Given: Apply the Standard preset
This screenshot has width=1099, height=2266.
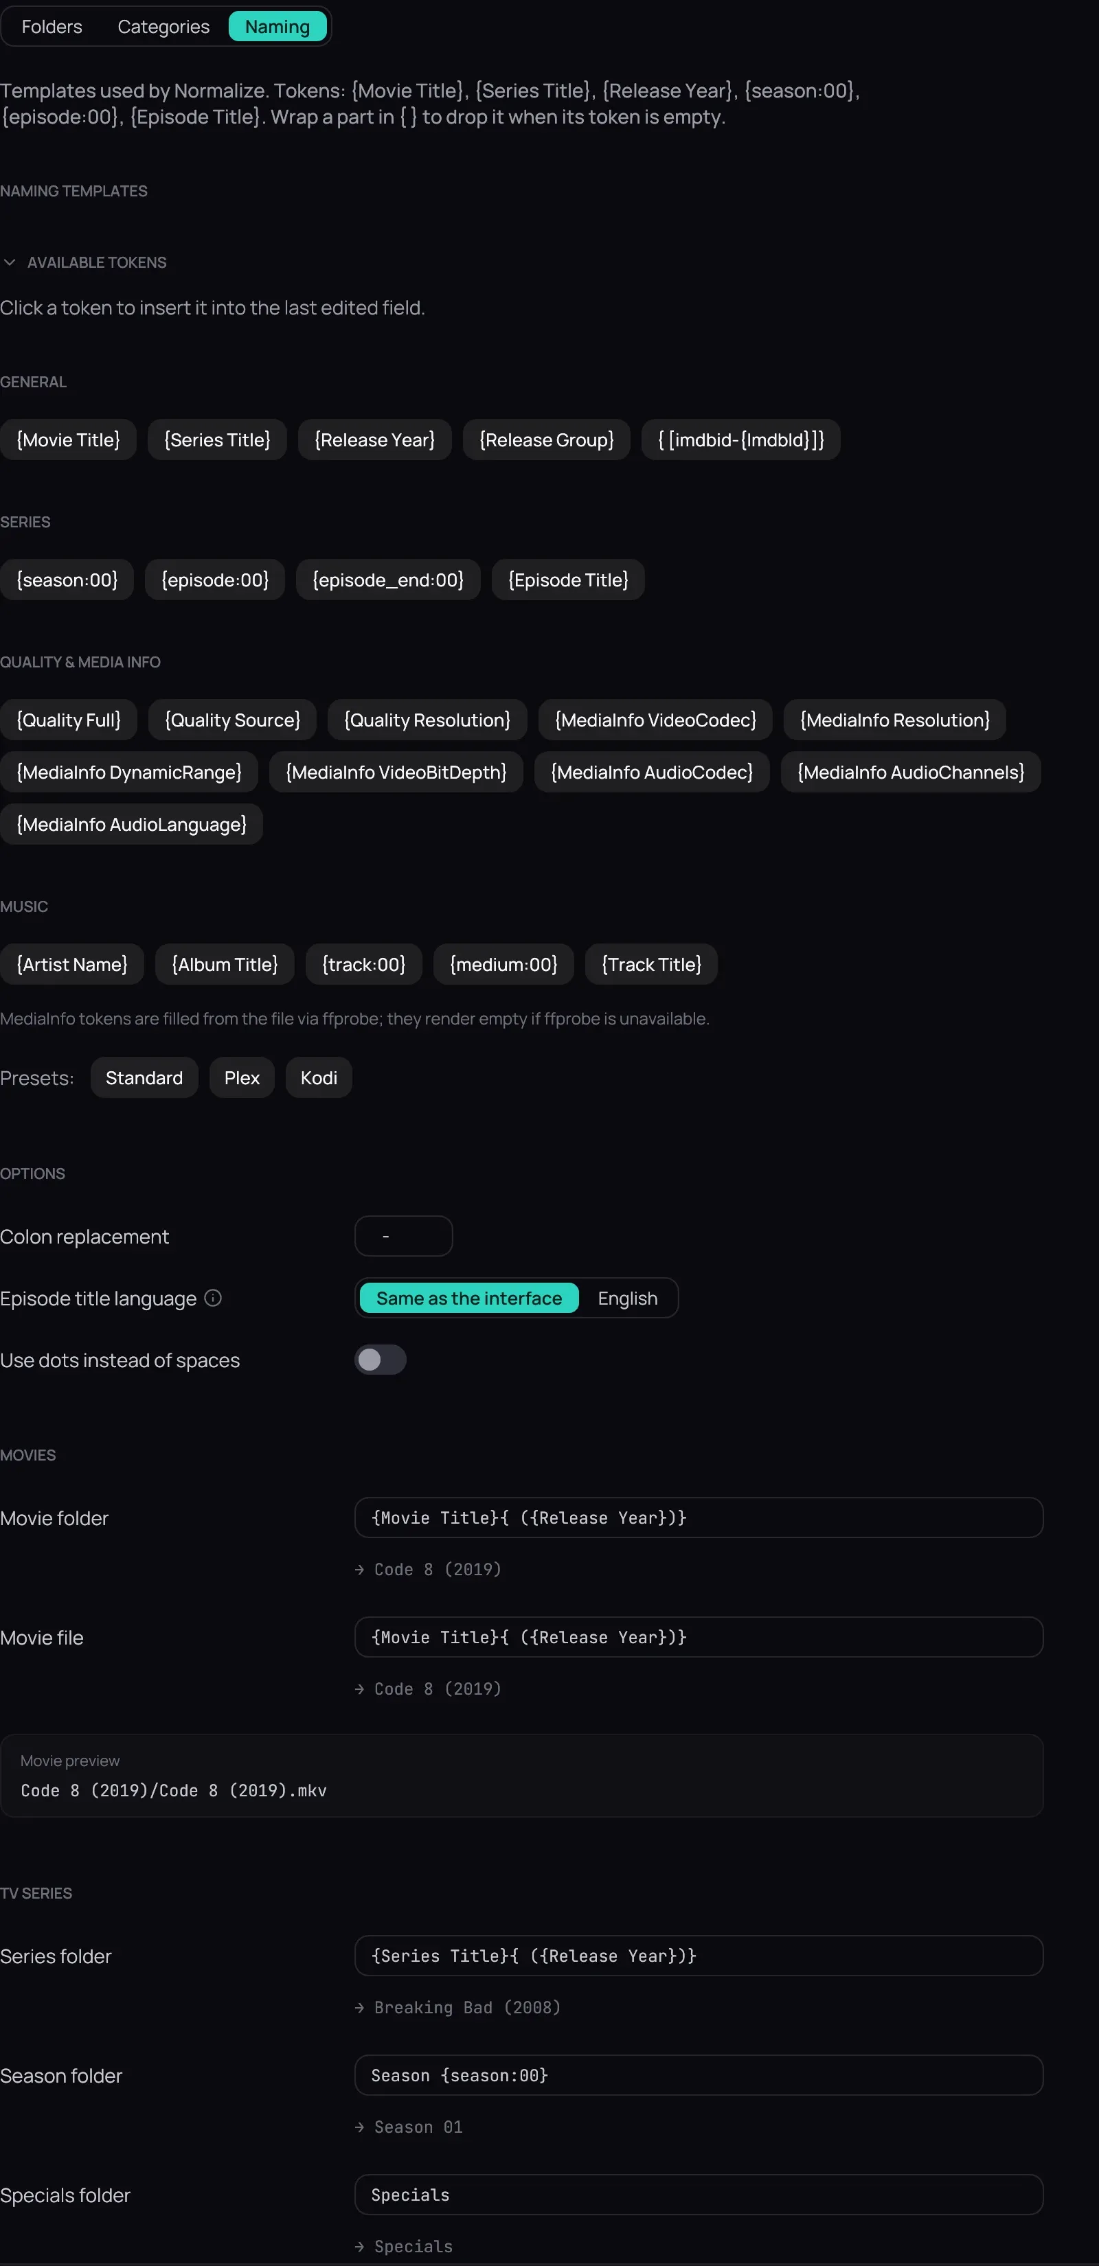Looking at the screenshot, I should [144, 1077].
